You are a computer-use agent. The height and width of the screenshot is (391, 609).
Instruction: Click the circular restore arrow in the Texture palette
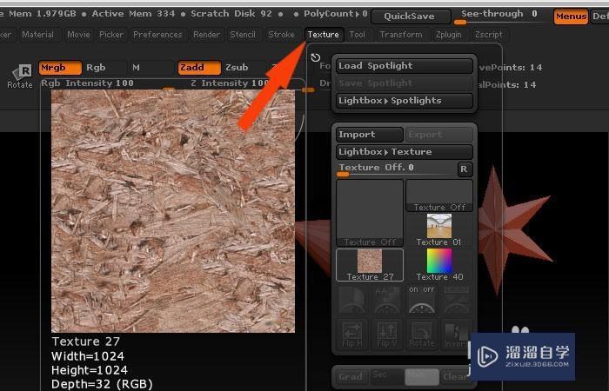point(315,58)
